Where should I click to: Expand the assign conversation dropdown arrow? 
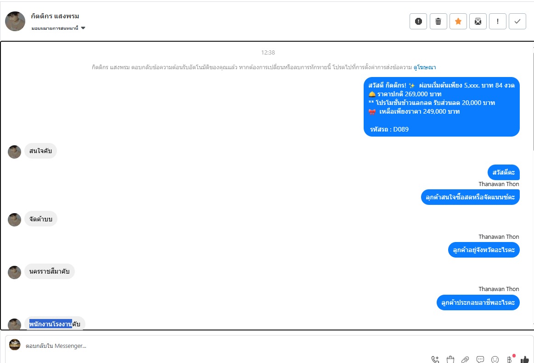pos(83,28)
